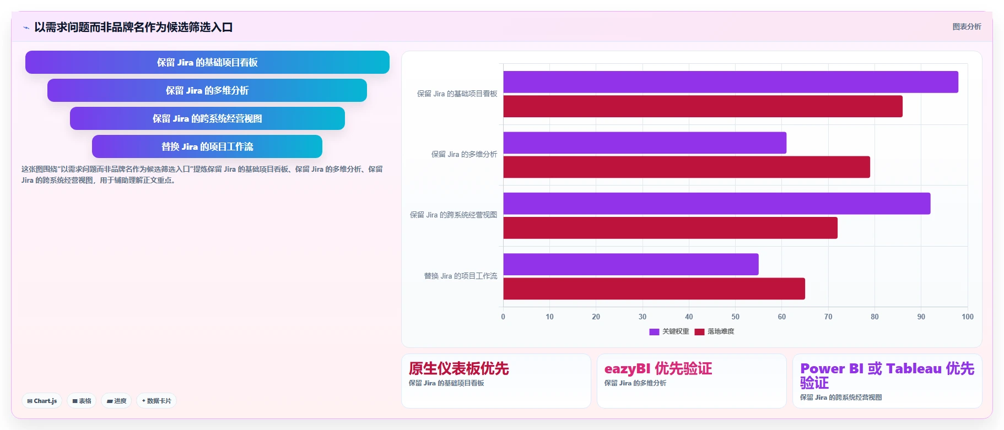Viewport: 1004px width, 430px height.
Task: Click chart axis label 替换 Jira 的项目工作流
Action: coord(461,276)
